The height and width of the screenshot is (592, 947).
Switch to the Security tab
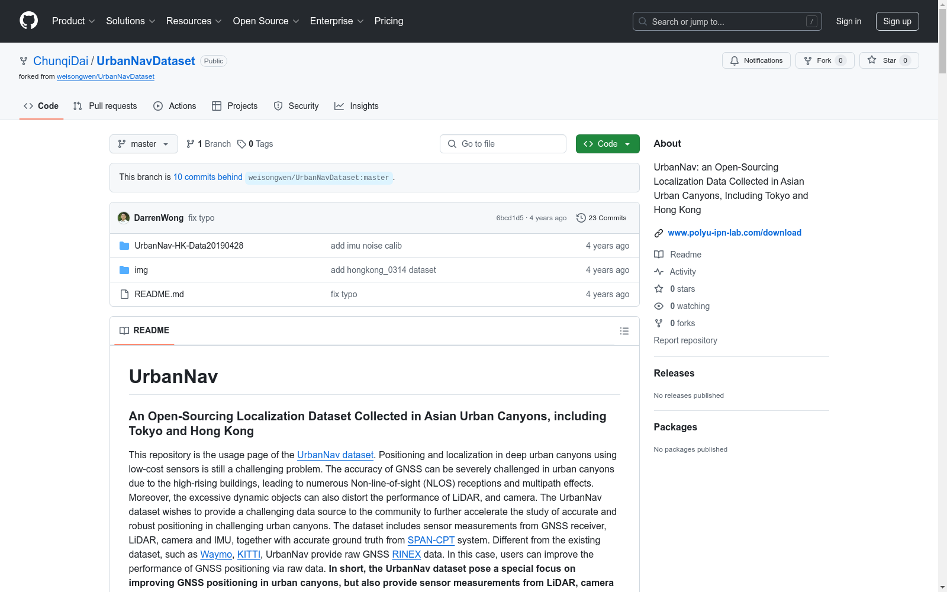(297, 106)
